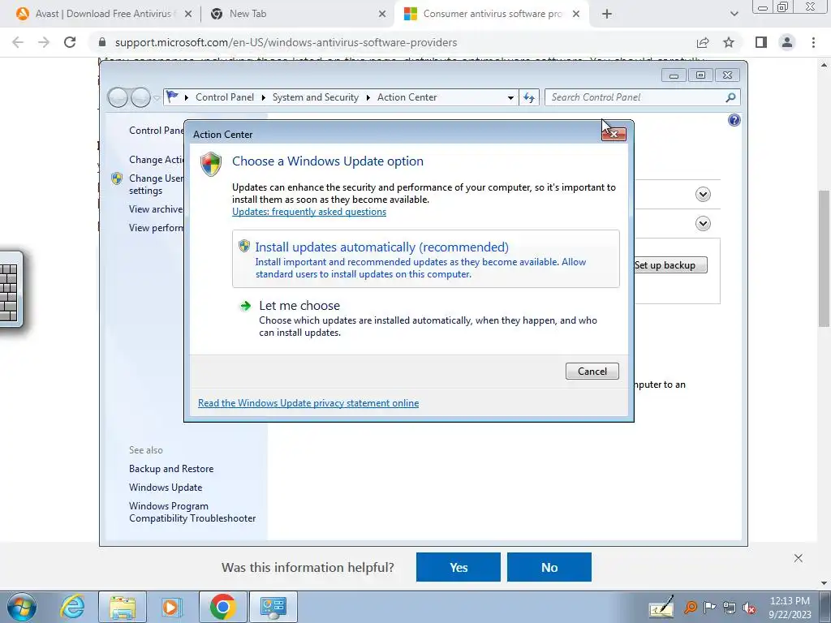Click Control Panel in breadcrumb
Viewport: 831px width, 623px height.
click(x=225, y=97)
